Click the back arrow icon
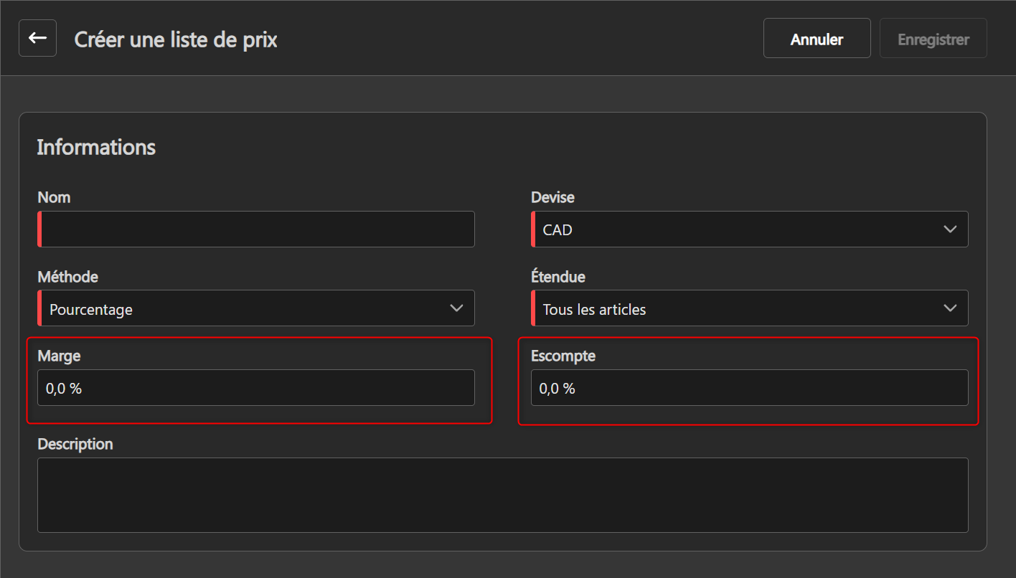This screenshot has width=1016, height=578. coord(37,38)
